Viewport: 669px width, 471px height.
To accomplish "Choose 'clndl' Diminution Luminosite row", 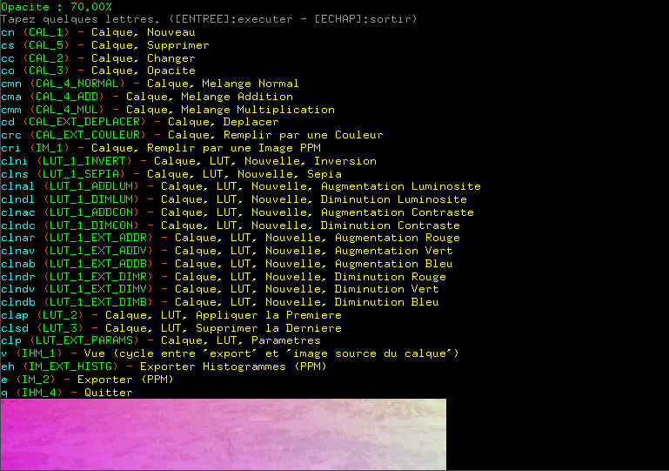I will pos(234,199).
